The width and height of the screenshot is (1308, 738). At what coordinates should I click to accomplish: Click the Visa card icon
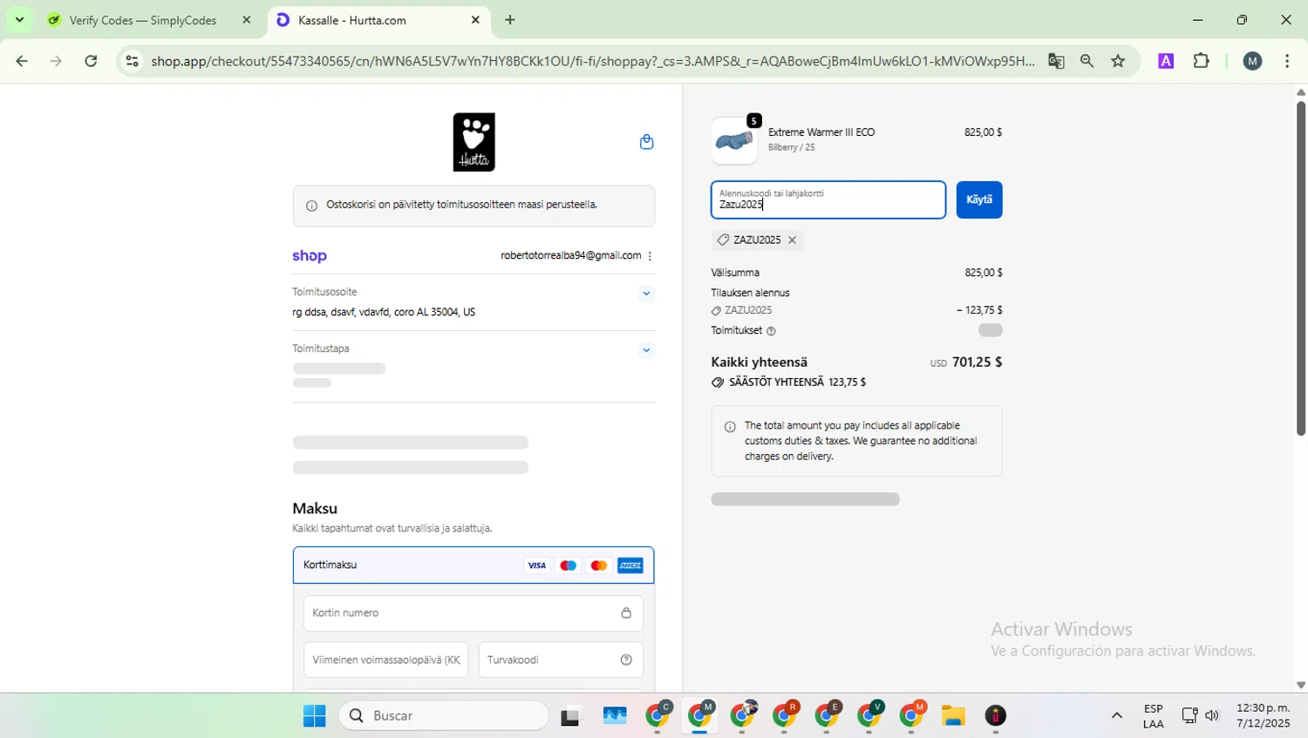pyautogui.click(x=537, y=565)
